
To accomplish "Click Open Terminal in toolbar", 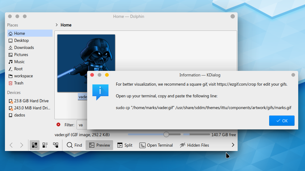I will click(x=156, y=145).
